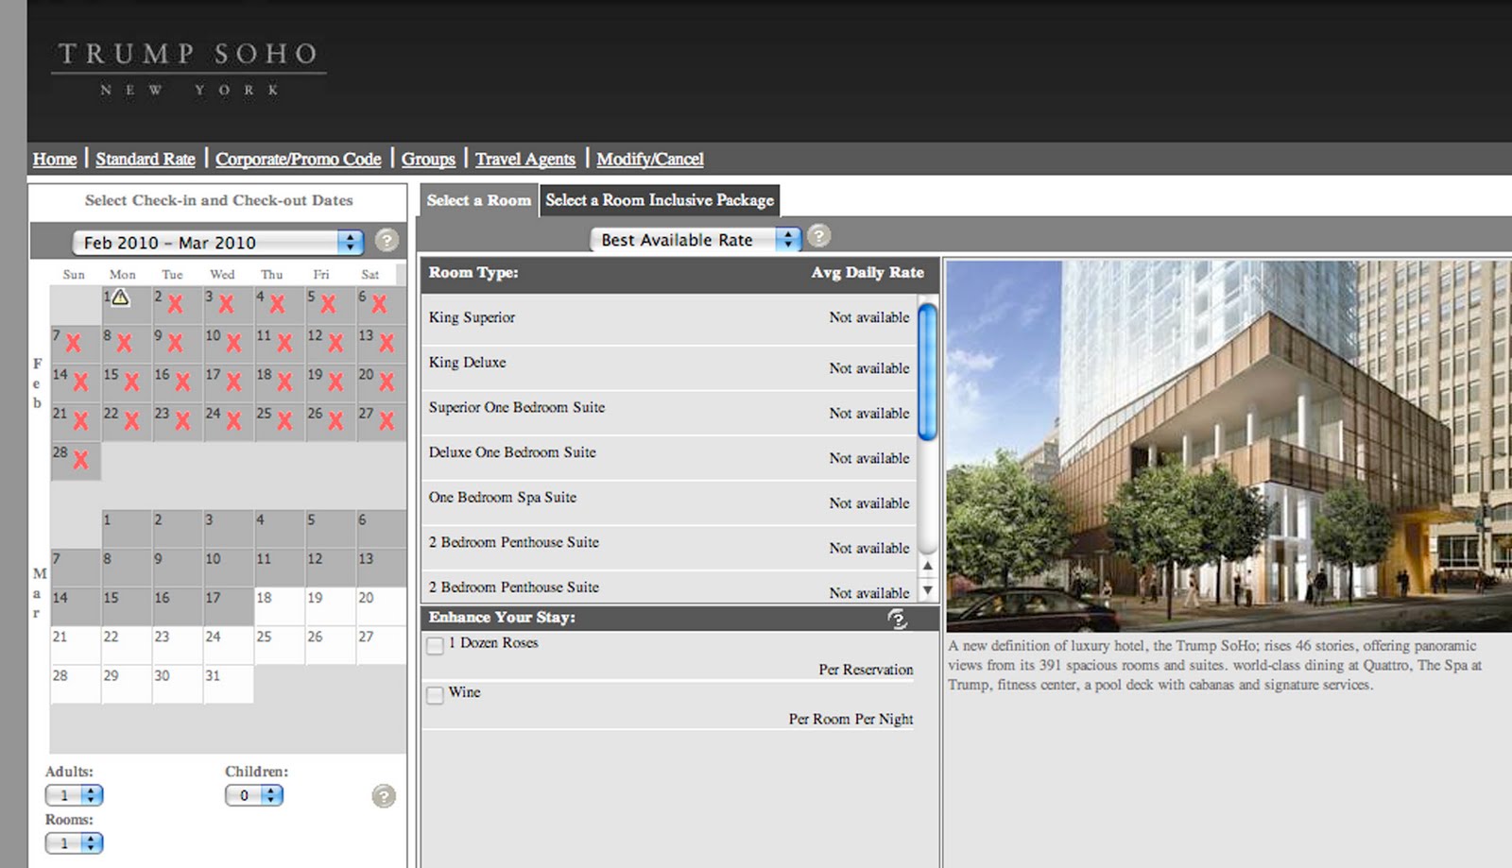The width and height of the screenshot is (1512, 868).
Task: Click the Room Type column header
Action: pos(473,273)
